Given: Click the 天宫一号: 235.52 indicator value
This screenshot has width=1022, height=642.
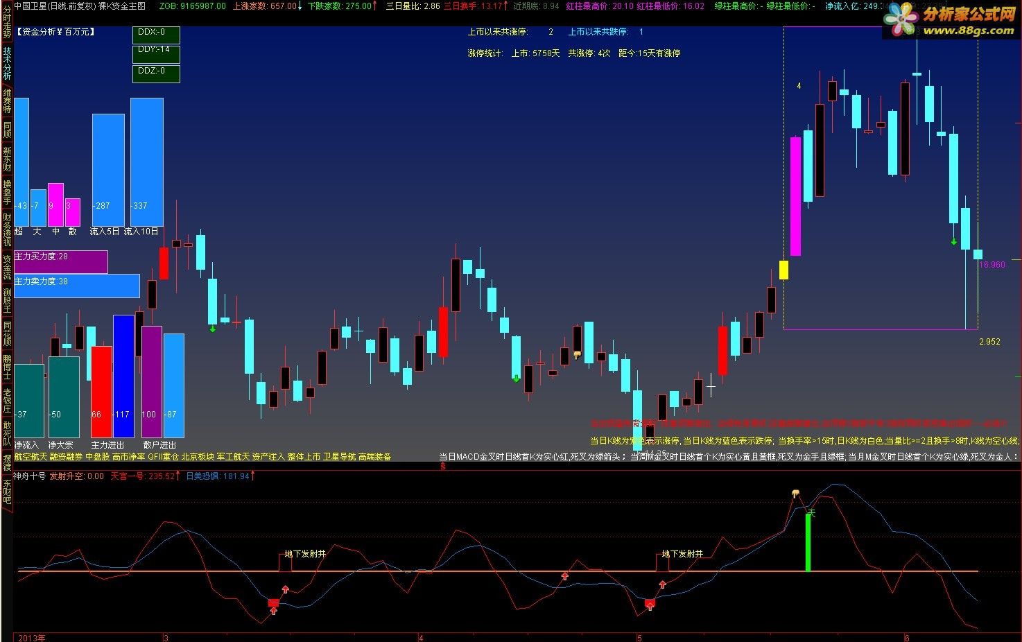Looking at the screenshot, I should [x=143, y=476].
